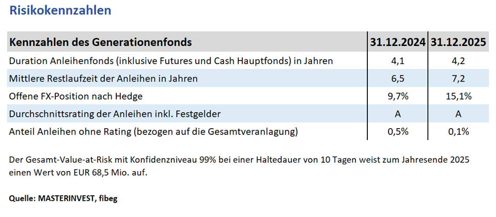Click the 31.12.2024 column header

397,42
